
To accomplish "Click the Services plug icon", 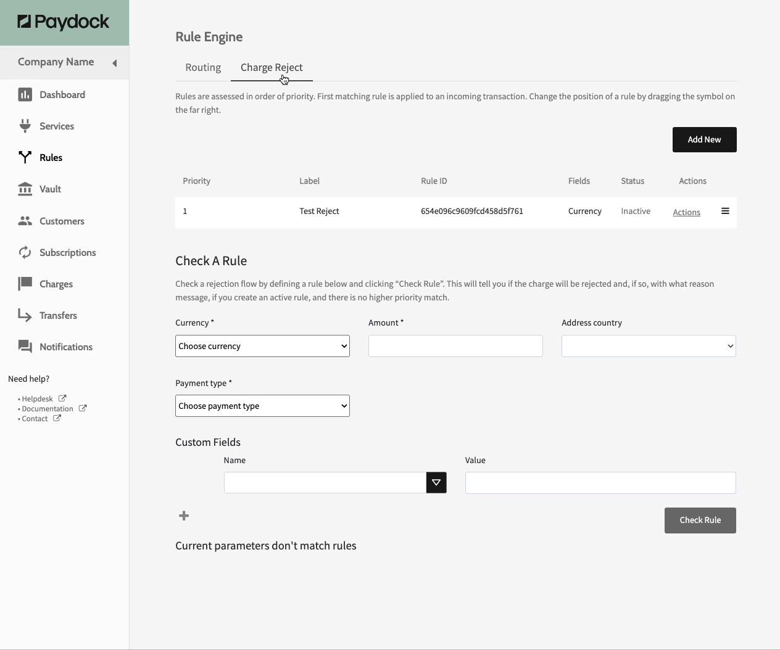I will tap(25, 126).
